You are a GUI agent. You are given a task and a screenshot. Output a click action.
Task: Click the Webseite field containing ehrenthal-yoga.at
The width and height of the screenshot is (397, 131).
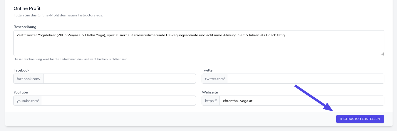[301, 101]
